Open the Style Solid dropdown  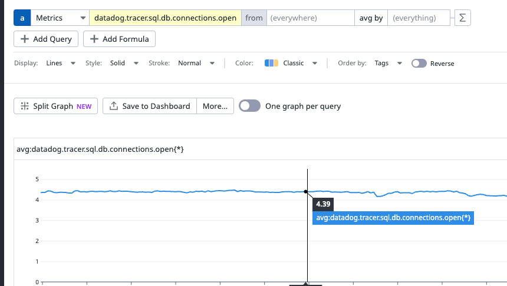pyautogui.click(x=124, y=64)
